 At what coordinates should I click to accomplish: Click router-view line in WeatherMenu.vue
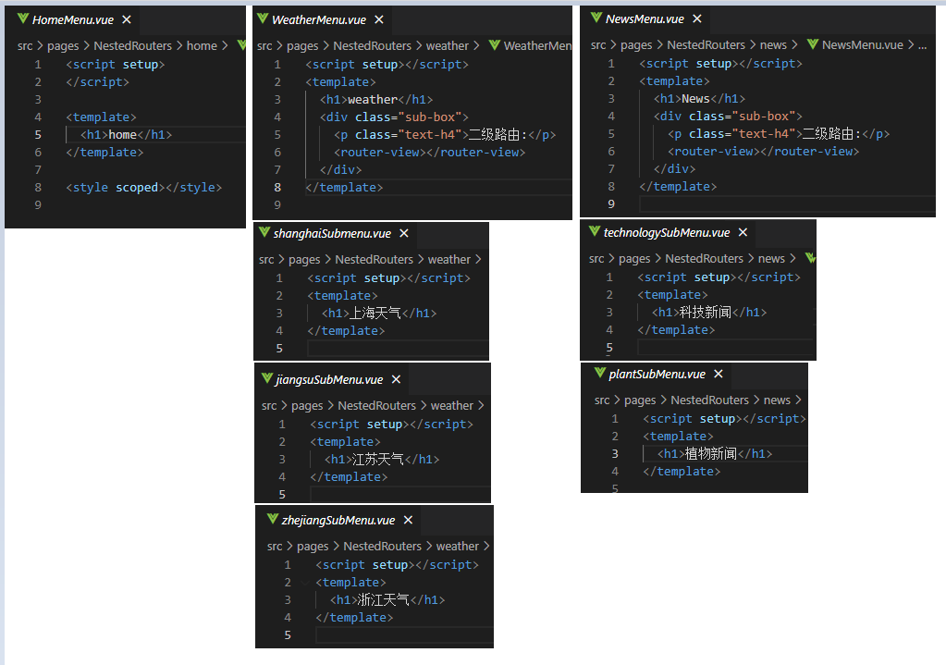[x=430, y=153]
